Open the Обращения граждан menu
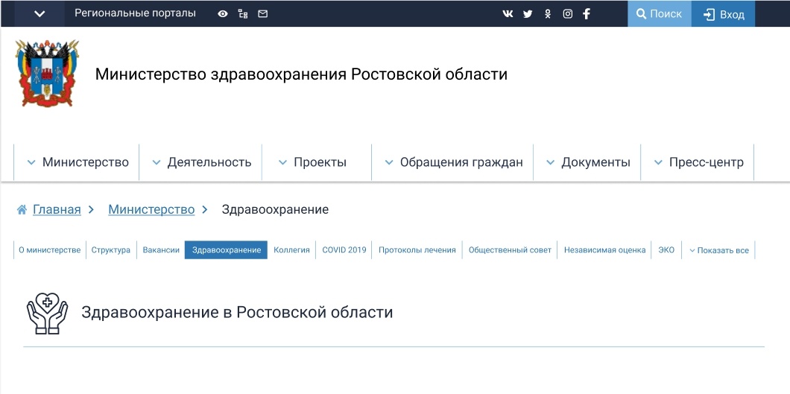 tap(453, 162)
